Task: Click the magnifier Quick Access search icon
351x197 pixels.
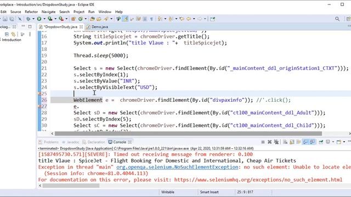Action: coord(337,19)
